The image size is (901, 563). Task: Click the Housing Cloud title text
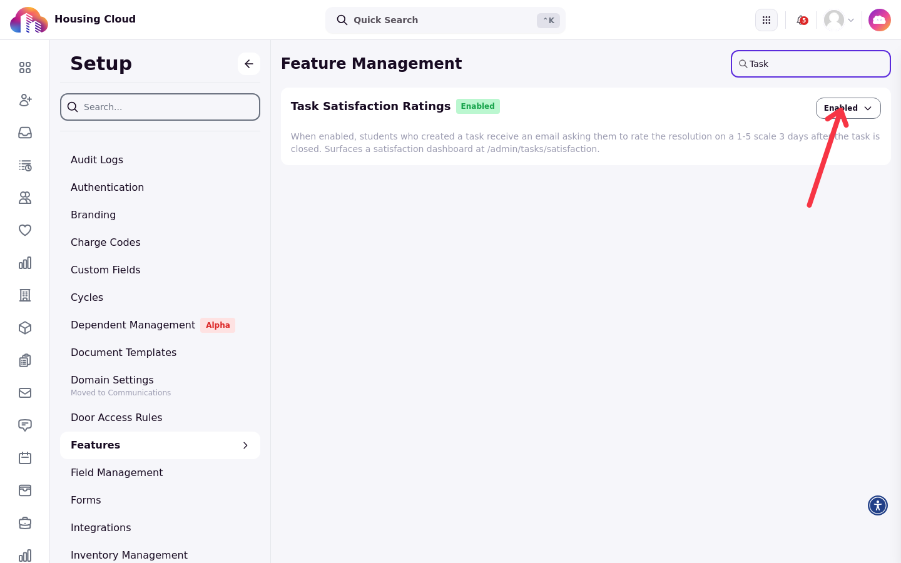click(95, 19)
